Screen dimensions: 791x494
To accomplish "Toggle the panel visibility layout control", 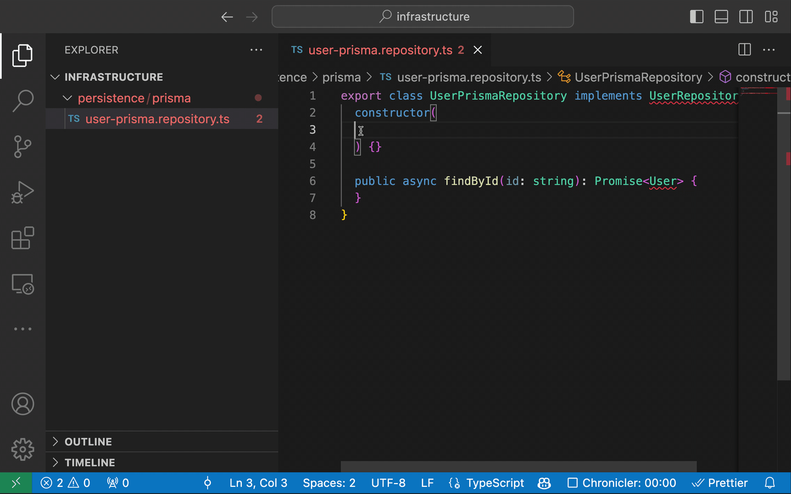I will (x=721, y=16).
